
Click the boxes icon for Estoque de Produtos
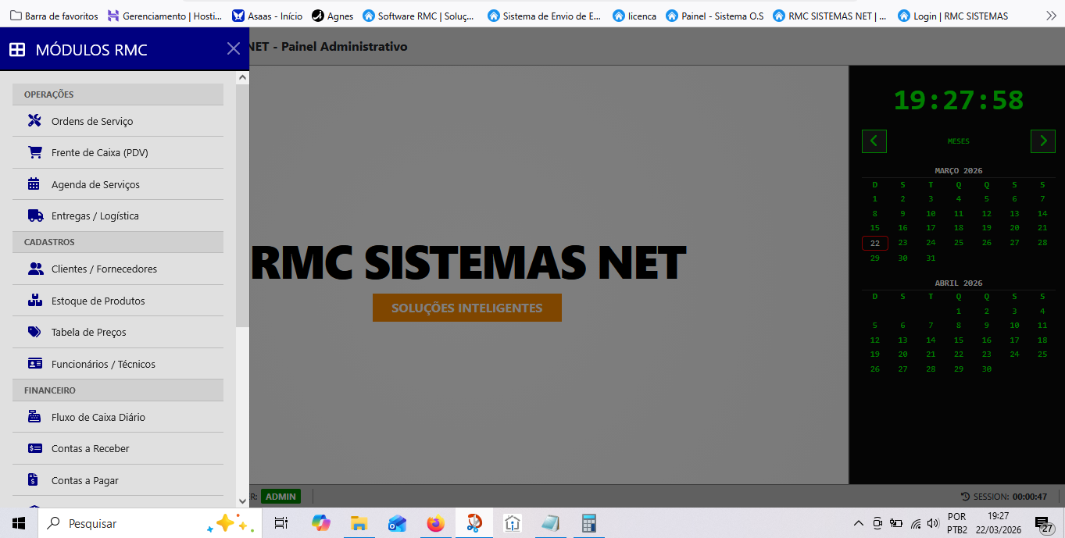pyautogui.click(x=34, y=301)
